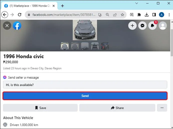Close the Marketplace browser tab
Viewport: 173px width, 129px height.
point(54,6)
